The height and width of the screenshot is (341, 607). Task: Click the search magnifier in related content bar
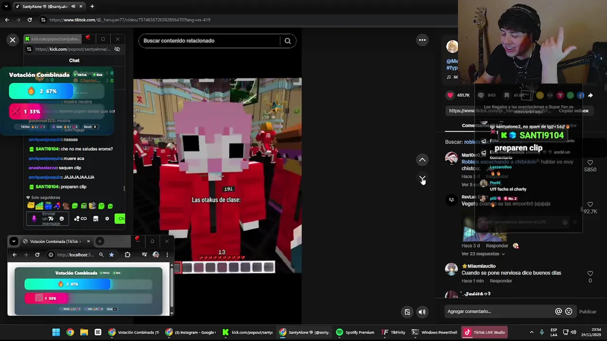click(287, 41)
